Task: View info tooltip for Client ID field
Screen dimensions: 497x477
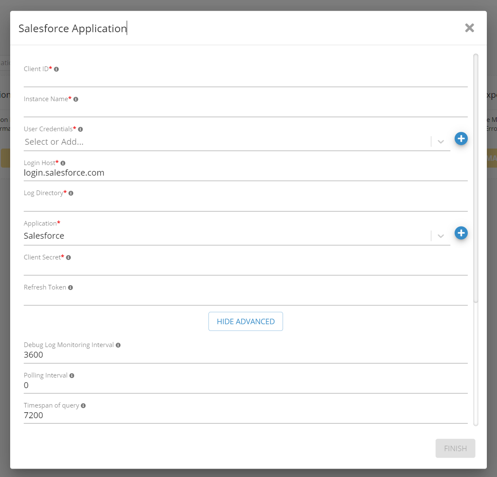Action: [56, 69]
